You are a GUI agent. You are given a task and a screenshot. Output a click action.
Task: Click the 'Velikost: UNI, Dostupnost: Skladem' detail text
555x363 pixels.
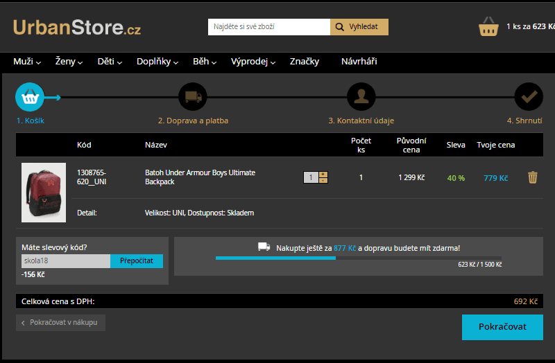tap(199, 213)
